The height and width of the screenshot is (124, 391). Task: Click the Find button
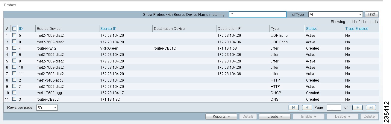click(x=372, y=14)
